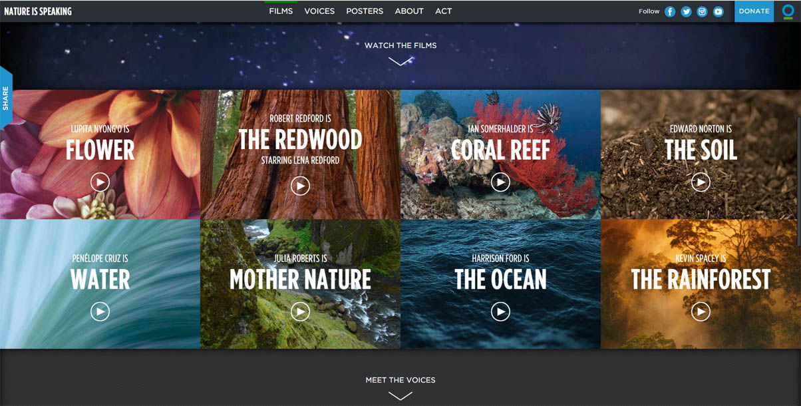This screenshot has width=801, height=406.
Task: Click the Meet the Voices link
Action: 400,380
